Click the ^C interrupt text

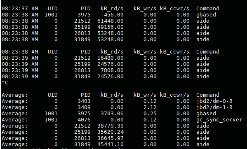coord(5,82)
